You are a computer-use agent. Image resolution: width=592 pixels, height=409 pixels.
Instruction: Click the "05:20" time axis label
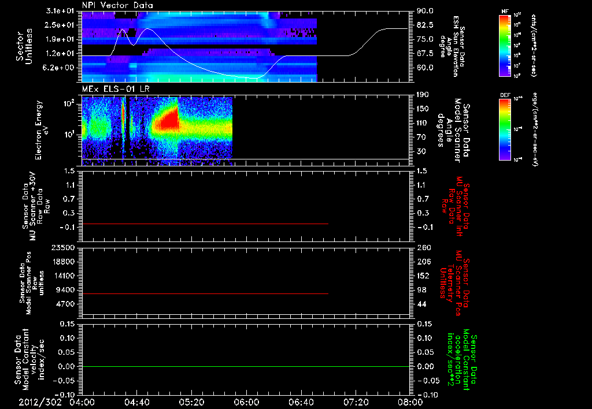191,402
